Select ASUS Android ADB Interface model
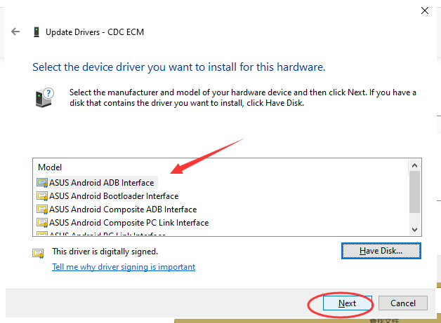Image resolution: width=441 pixels, height=323 pixels. coord(101,183)
